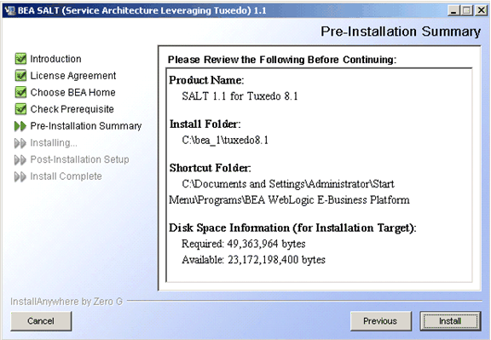Viewport: 491px width, 340px height.
Task: Click the 'InstallAnywhere by Zero G' label
Action: (66, 302)
